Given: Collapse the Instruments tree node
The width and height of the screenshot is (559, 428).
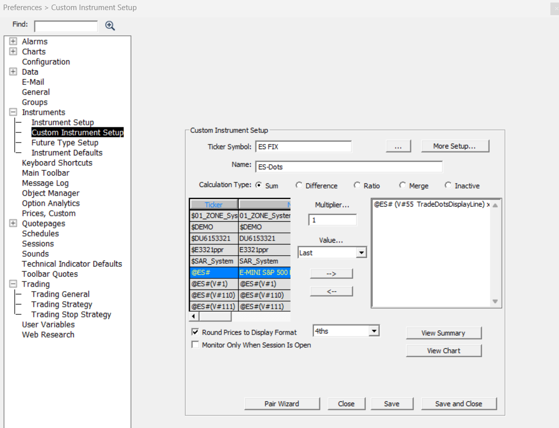Looking at the screenshot, I should [x=13, y=112].
